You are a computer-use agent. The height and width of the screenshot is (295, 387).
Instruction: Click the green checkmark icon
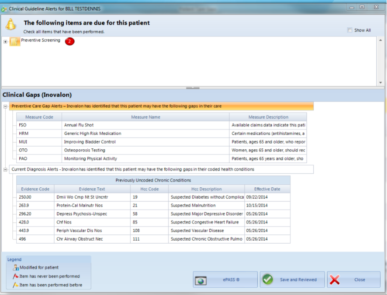click(268, 280)
